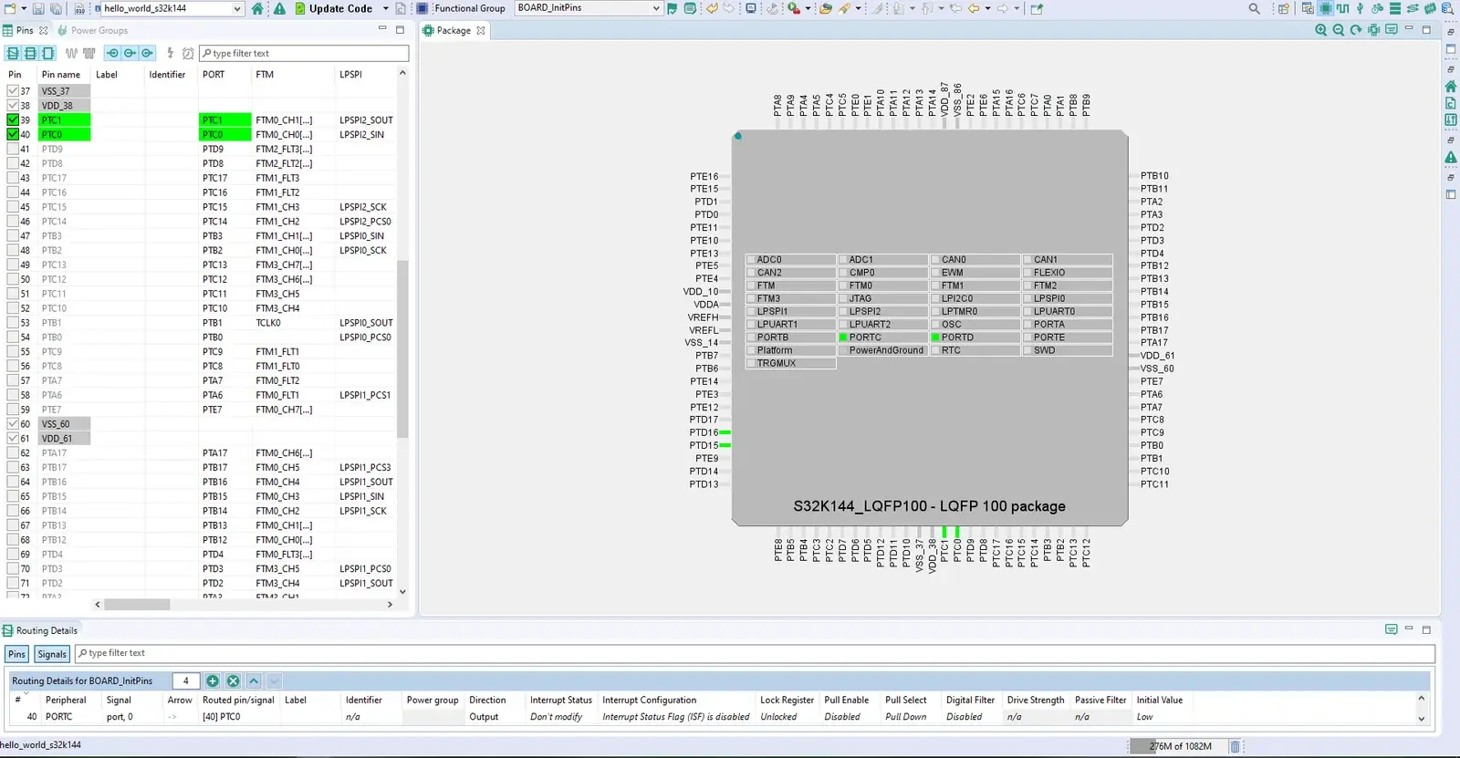Viewport: 1460px width, 758px height.
Task: Expand the Update Code dropdown arrow
Action: pyautogui.click(x=385, y=8)
